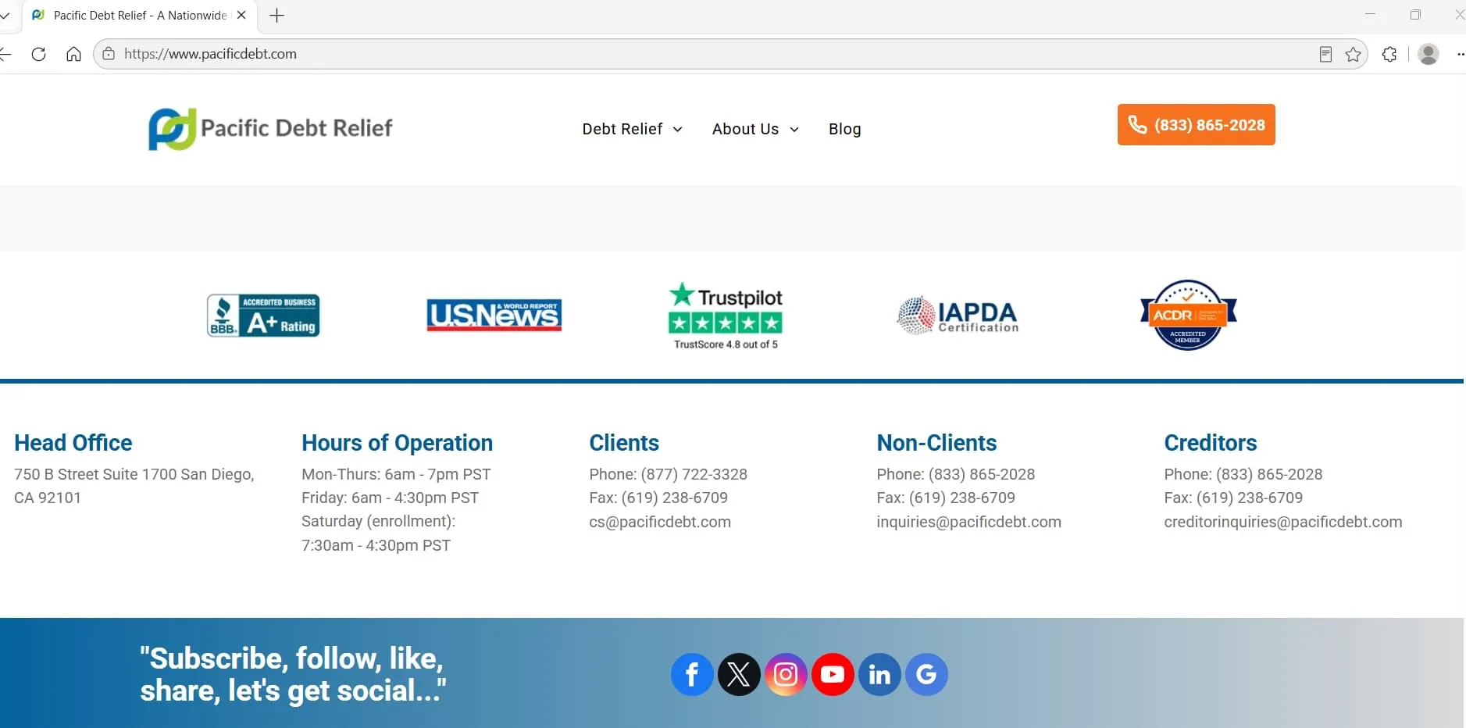The image size is (1466, 728).
Task: Expand the About Us menu
Action: tap(755, 129)
